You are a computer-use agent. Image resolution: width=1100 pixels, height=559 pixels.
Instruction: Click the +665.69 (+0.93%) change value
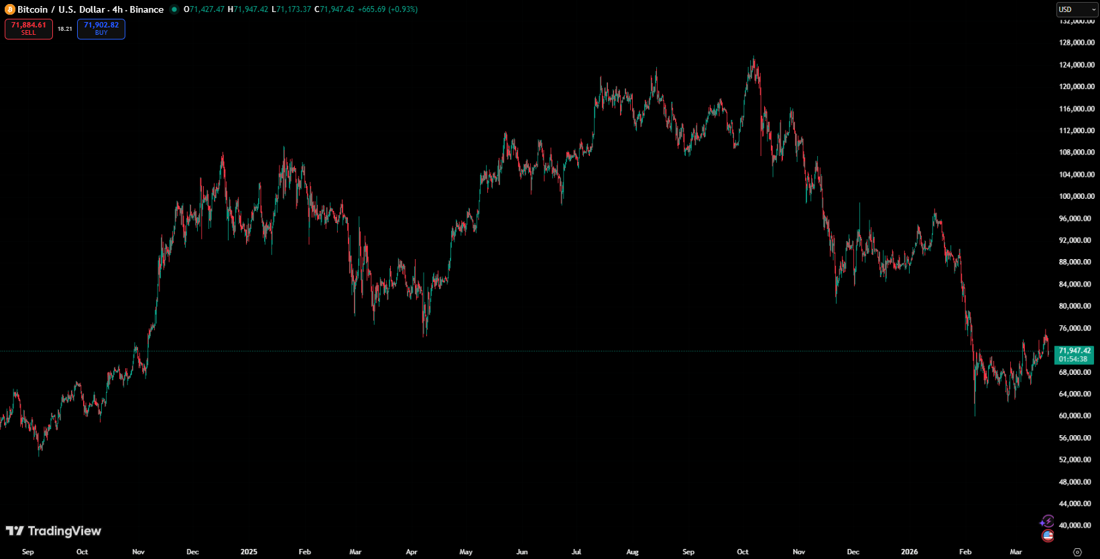pos(388,9)
